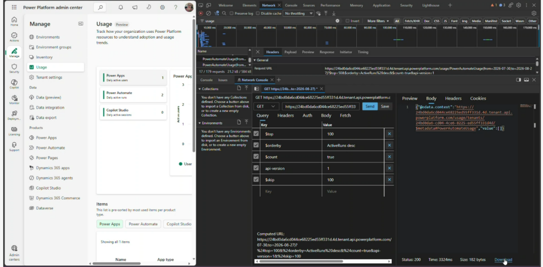Collapse the General headers section
This screenshot has height=267, width=543.
pos(255,60)
